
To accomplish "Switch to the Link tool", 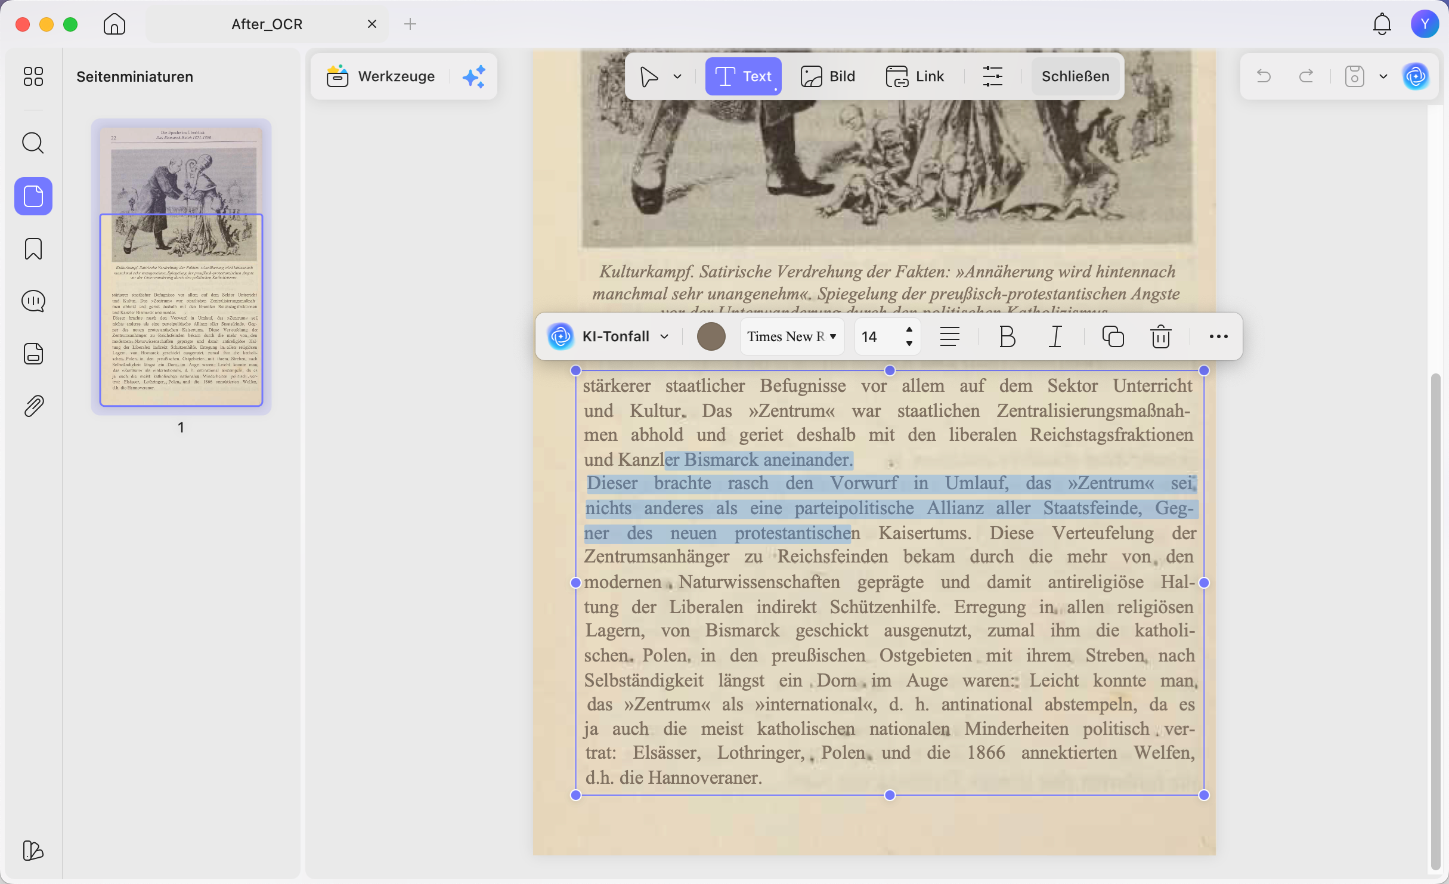I will point(915,76).
